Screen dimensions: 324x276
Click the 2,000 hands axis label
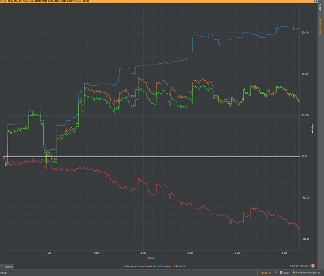click(x=191, y=253)
